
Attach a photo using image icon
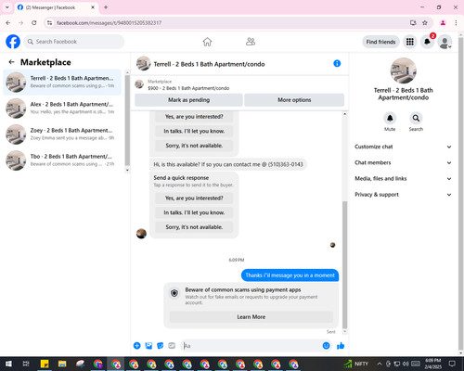click(x=148, y=346)
